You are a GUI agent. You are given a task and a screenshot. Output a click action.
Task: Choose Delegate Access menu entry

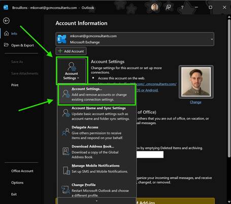[x=96, y=132]
